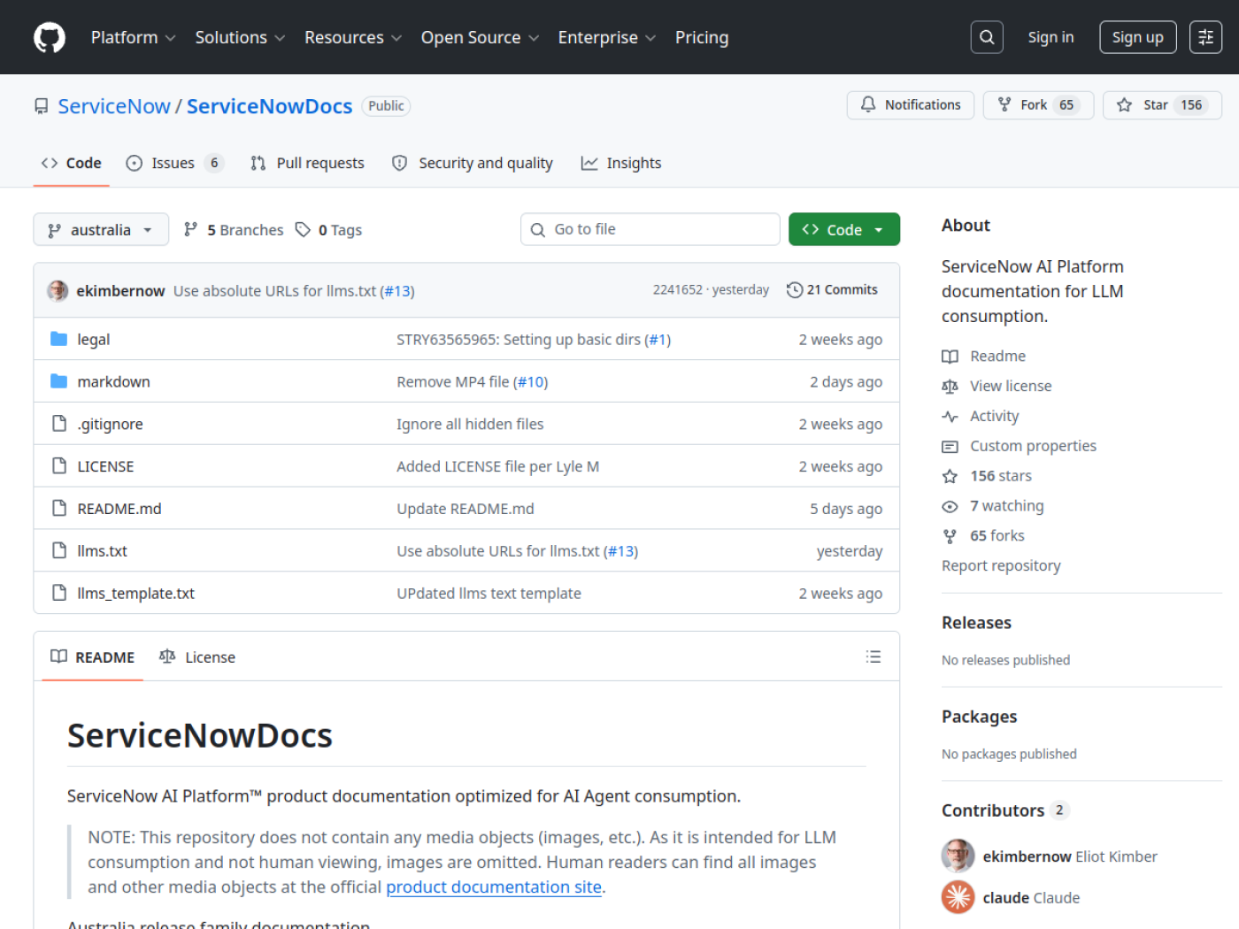Expand the Resources menu
Image resolution: width=1239 pixels, height=929 pixels.
point(353,37)
